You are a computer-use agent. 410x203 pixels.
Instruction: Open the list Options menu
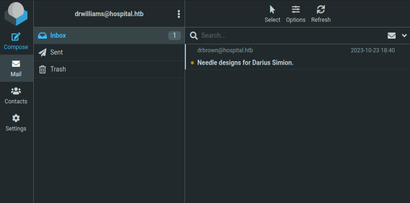tap(296, 14)
